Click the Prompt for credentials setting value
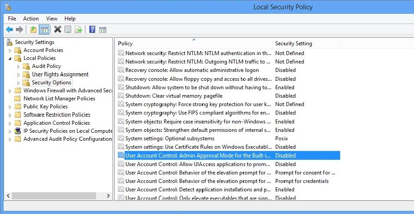Image resolution: width=414 pixels, height=214 pixels. (x=302, y=181)
